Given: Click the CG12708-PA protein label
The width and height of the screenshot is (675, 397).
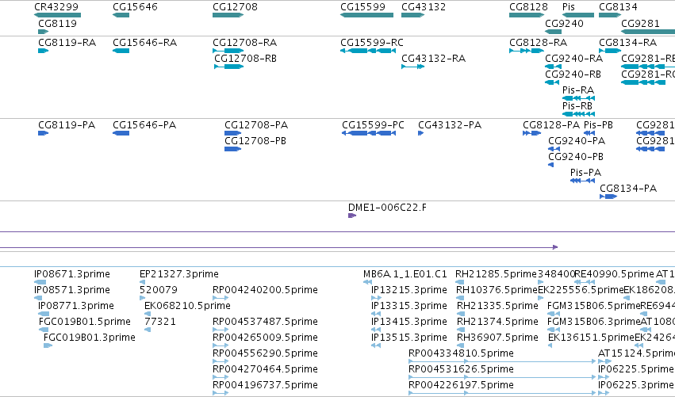Looking at the screenshot, I should tap(256, 125).
